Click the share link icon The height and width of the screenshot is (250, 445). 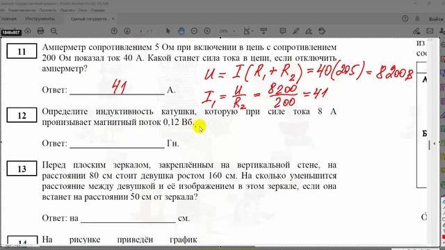[416, 31]
